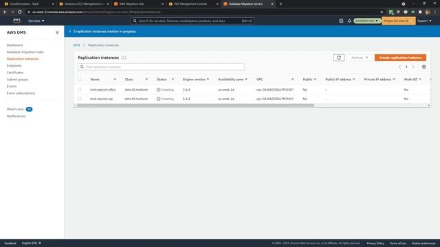Open the CloudShell icon in header
This screenshot has height=247, width=440.
click(x=341, y=21)
